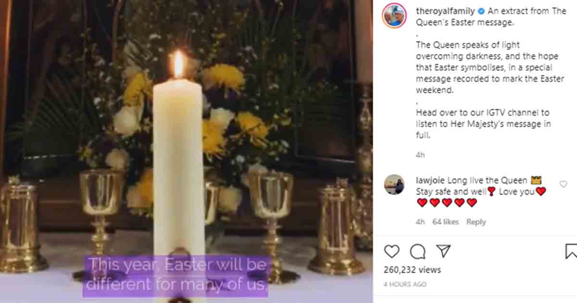This screenshot has width=577, height=303.
Task: Select the post caption text about IGTV channel
Action: pos(483,124)
